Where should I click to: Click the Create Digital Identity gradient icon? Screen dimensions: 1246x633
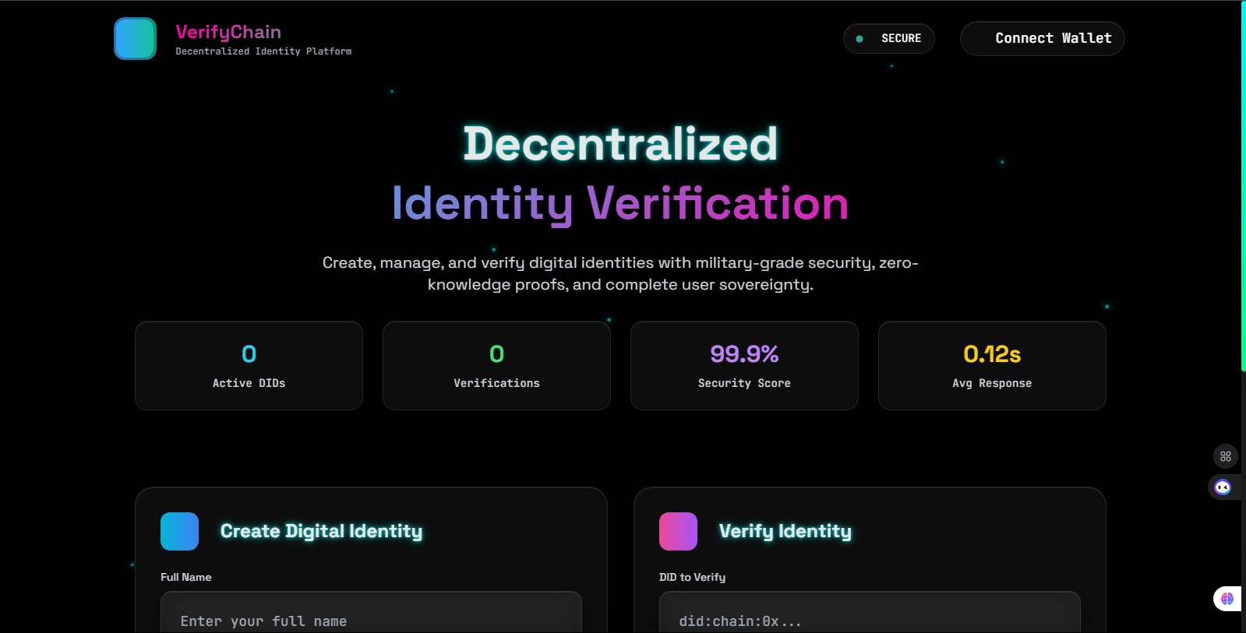(179, 531)
